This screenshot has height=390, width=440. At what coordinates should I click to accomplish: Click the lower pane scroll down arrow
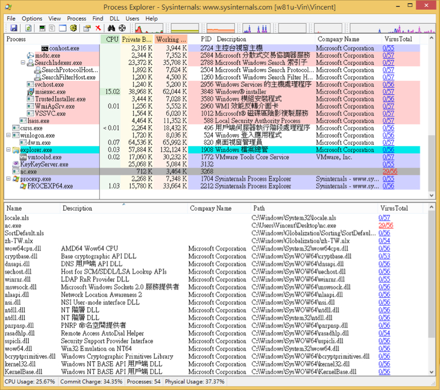click(x=432, y=372)
